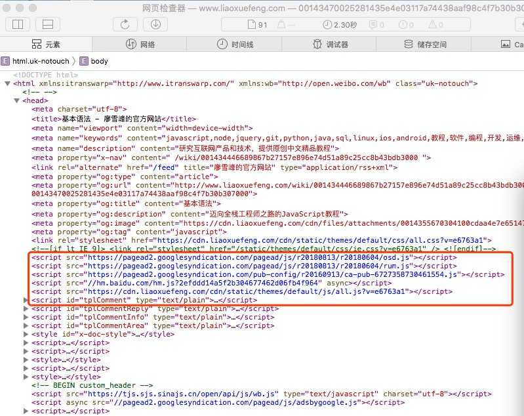Expand the tplCommentArea script node
Screen dimensions: 524x416
pyautogui.click(x=26, y=325)
